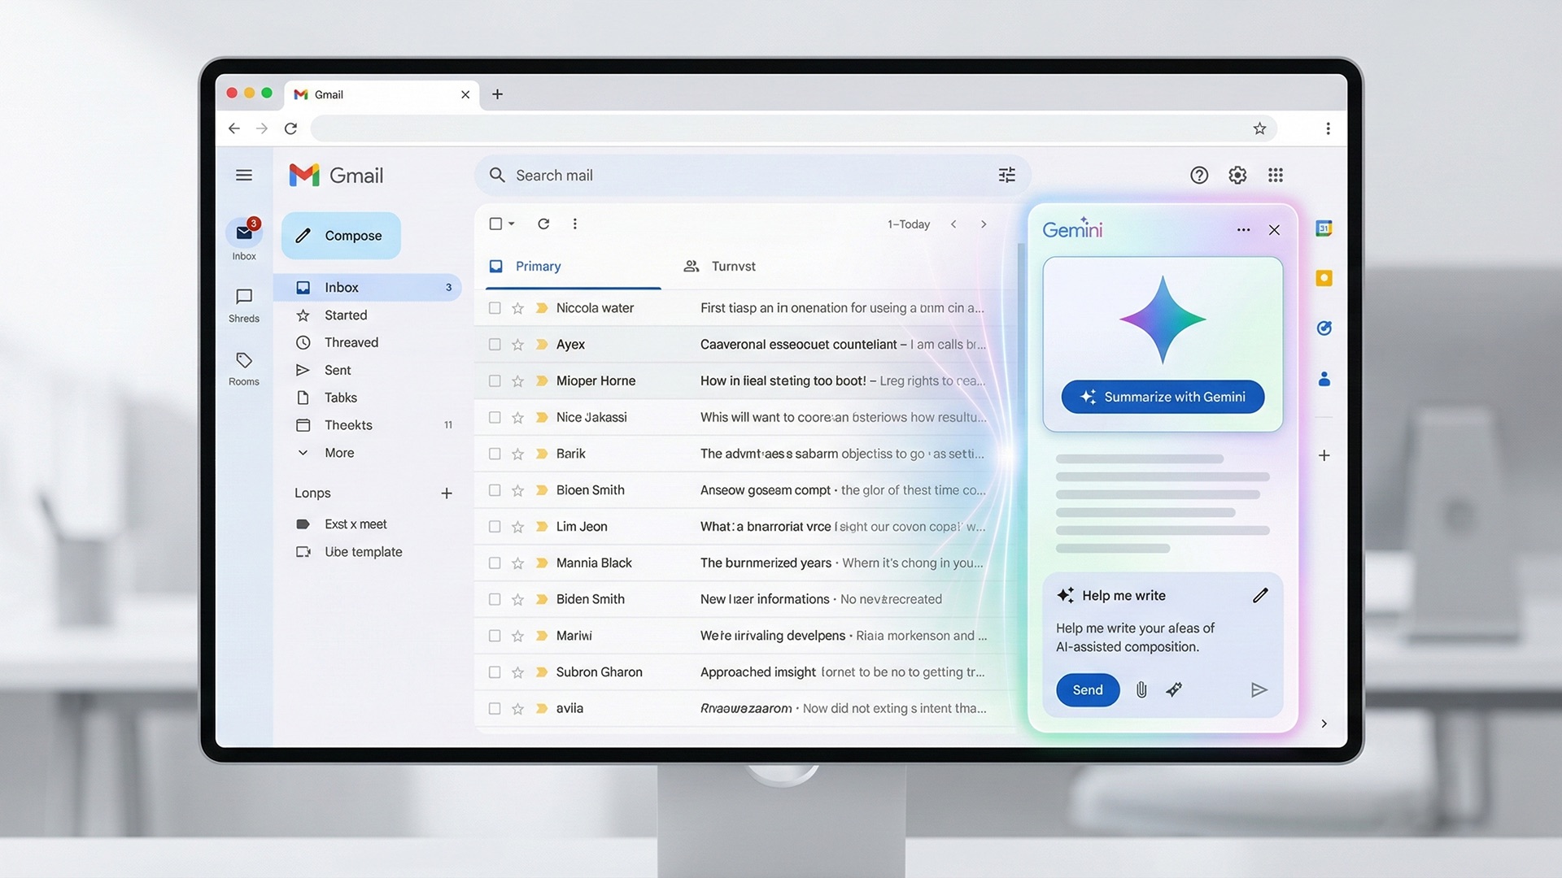Image resolution: width=1562 pixels, height=878 pixels.
Task: Click pencil edit icon beside Help me write
Action: 1259,595
